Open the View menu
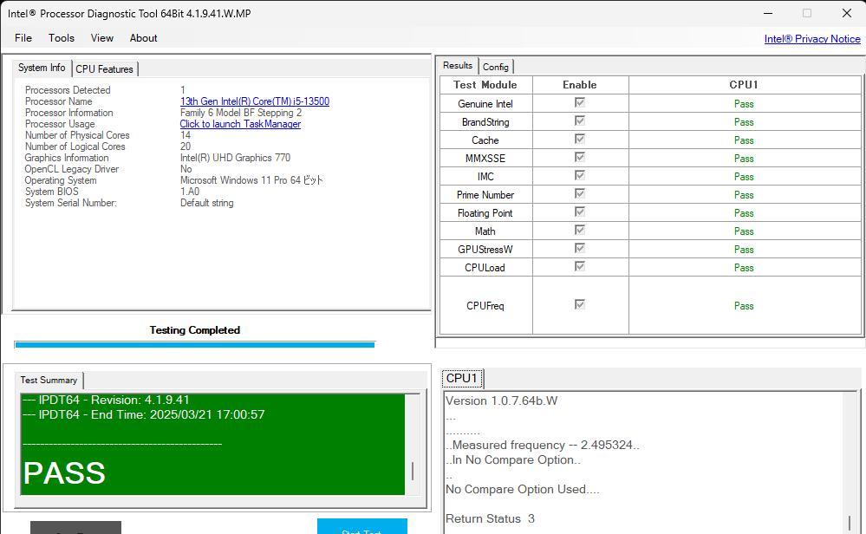Viewport: 866px width, 534px height. [102, 38]
